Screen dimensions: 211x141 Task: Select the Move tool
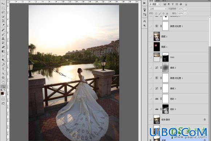click(x=3, y=4)
